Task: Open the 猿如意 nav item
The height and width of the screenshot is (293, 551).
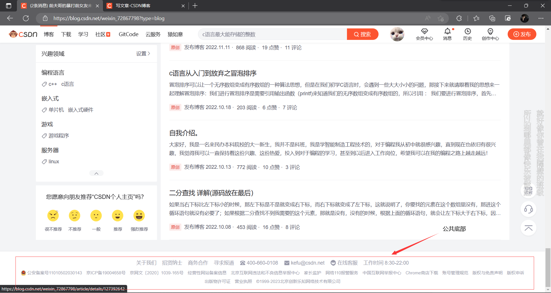Action: 175,34
